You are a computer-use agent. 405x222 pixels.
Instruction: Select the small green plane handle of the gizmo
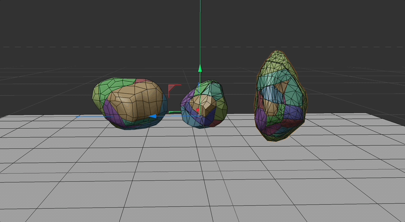click(x=175, y=112)
